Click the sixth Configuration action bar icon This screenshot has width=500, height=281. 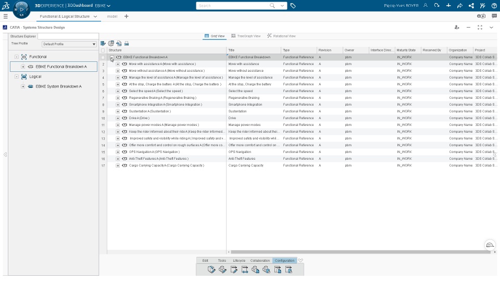266,270
